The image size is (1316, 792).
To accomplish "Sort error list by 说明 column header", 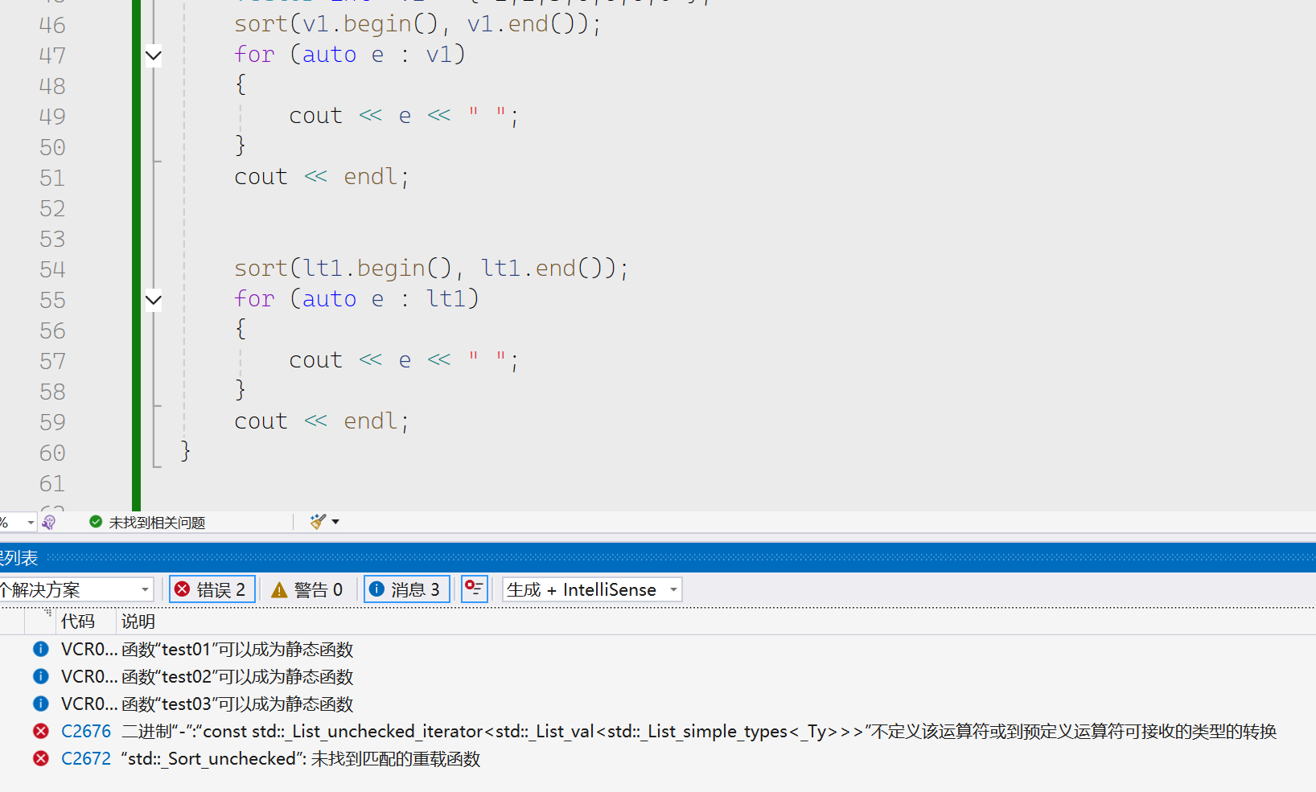I will (138, 622).
